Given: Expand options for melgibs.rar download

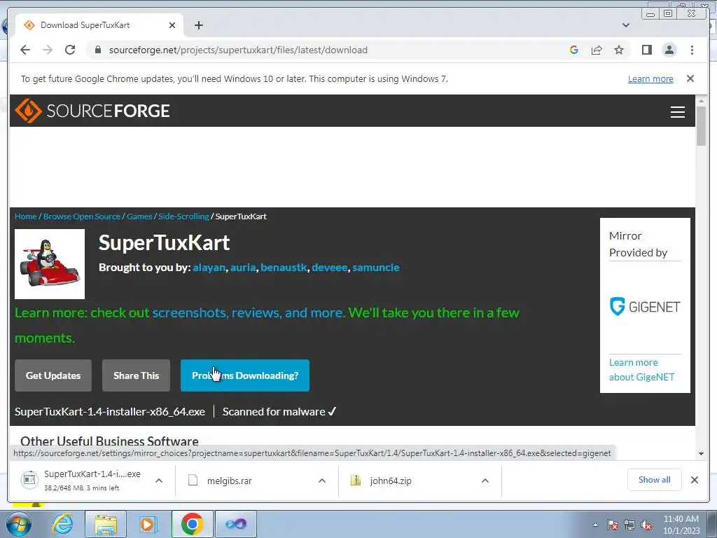Looking at the screenshot, I should [x=322, y=481].
